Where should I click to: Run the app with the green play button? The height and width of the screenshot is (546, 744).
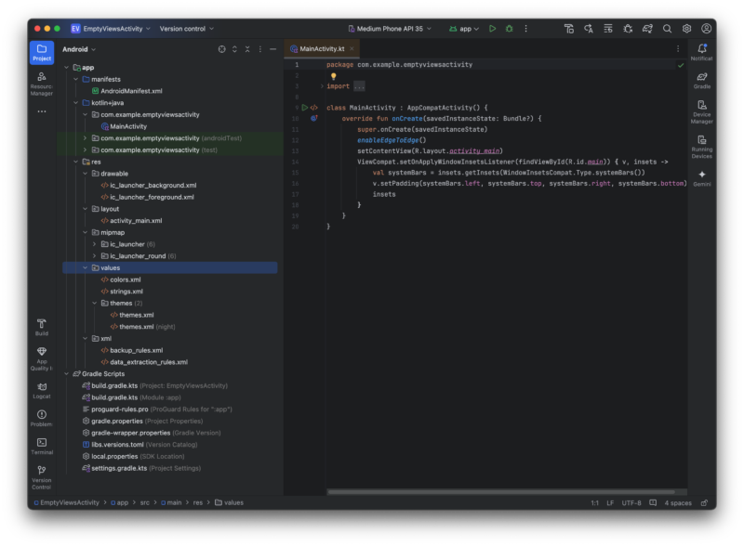coord(493,29)
